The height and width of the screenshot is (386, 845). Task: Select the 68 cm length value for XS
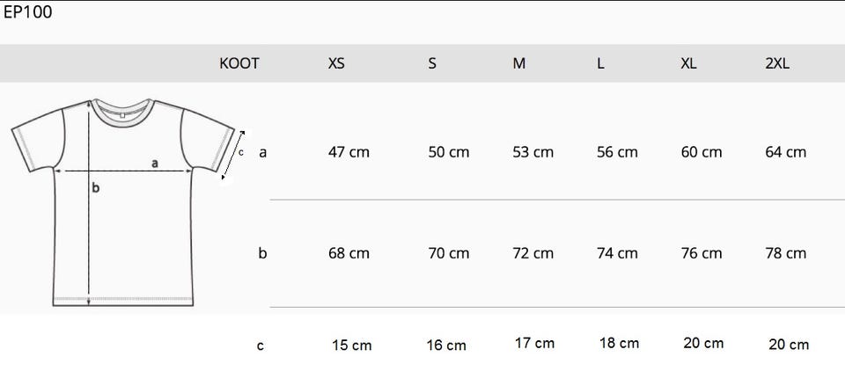tap(349, 253)
